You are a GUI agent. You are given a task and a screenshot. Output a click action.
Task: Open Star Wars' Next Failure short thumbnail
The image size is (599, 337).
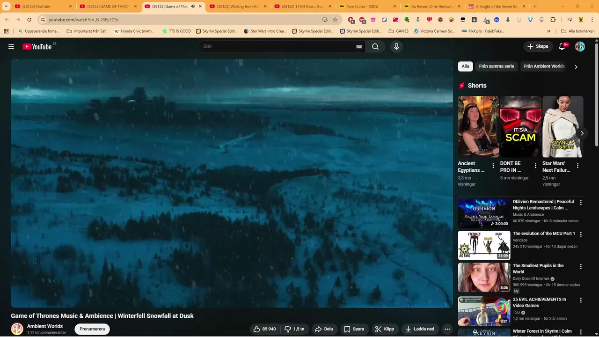click(562, 127)
